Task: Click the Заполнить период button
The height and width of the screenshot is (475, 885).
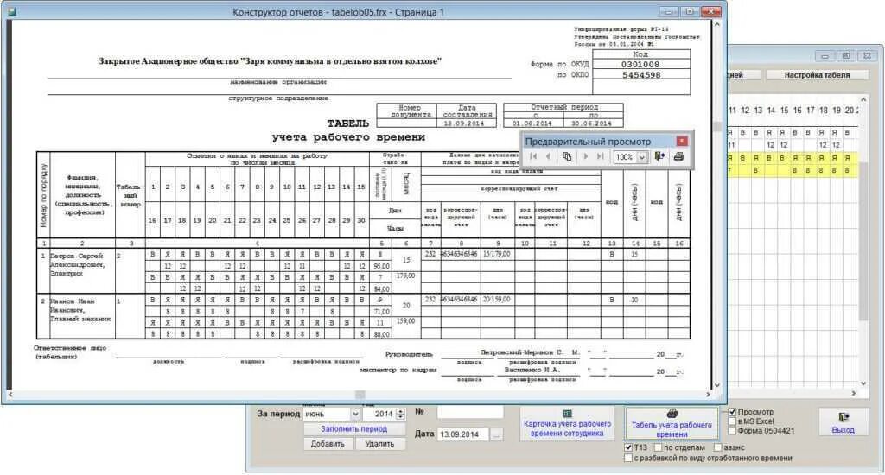Action: pyautogui.click(x=353, y=428)
